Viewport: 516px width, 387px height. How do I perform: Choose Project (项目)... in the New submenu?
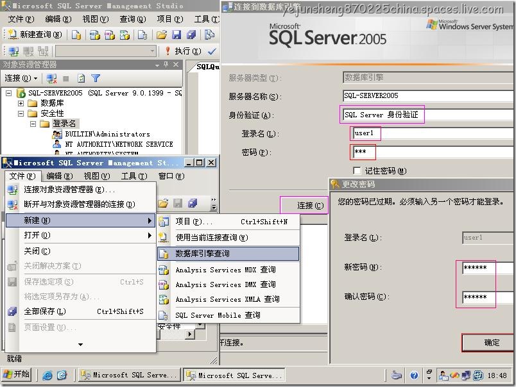(x=228, y=222)
